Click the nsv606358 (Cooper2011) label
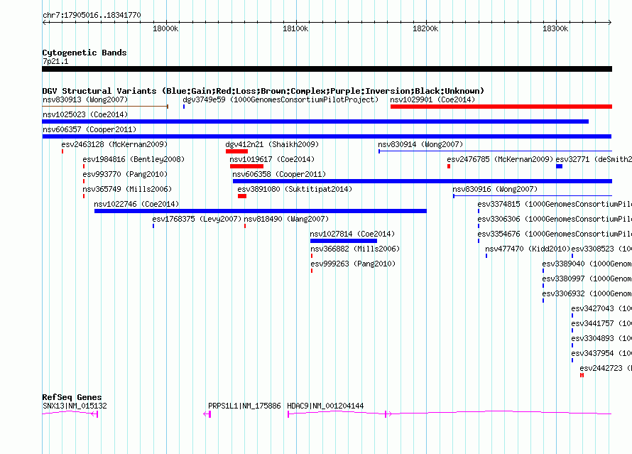The image size is (632, 454). pos(279,174)
